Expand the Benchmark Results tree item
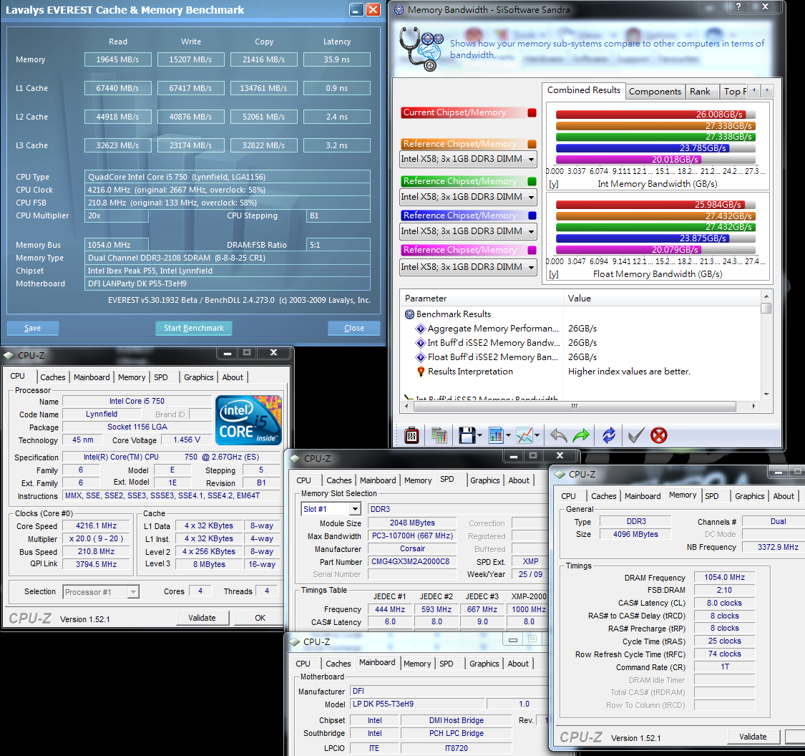 click(410, 314)
